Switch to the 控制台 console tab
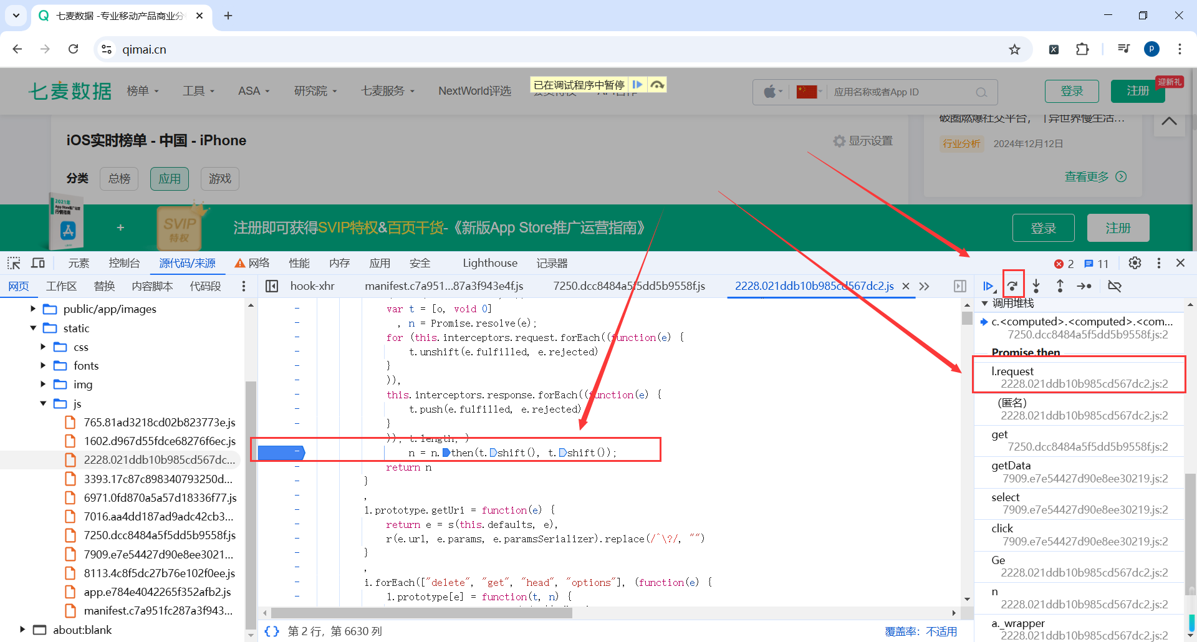 tap(124, 264)
